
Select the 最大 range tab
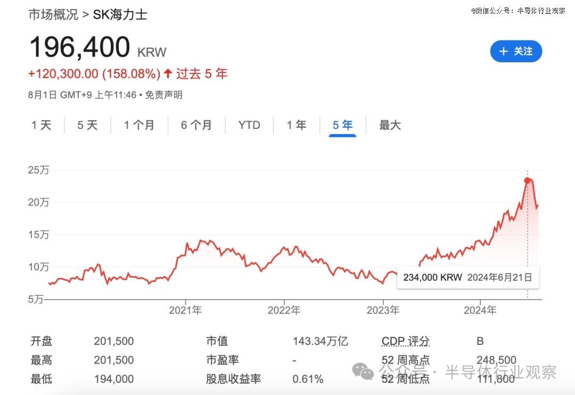pyautogui.click(x=390, y=125)
